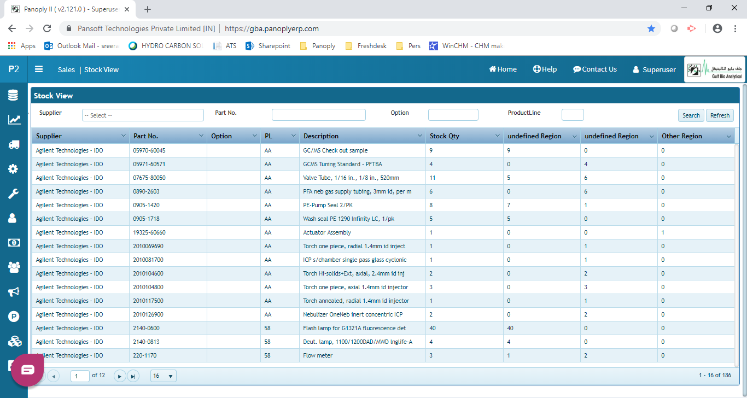Go to the next page arrow
This screenshot has height=398, width=747.
pyautogui.click(x=120, y=376)
